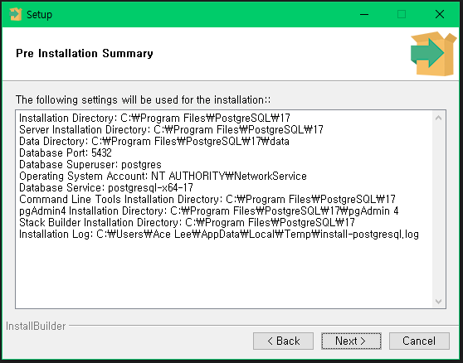Viewport: 463px width, 363px height.
Task: Select the 'Server Installation Directory' line
Action: click(171, 130)
